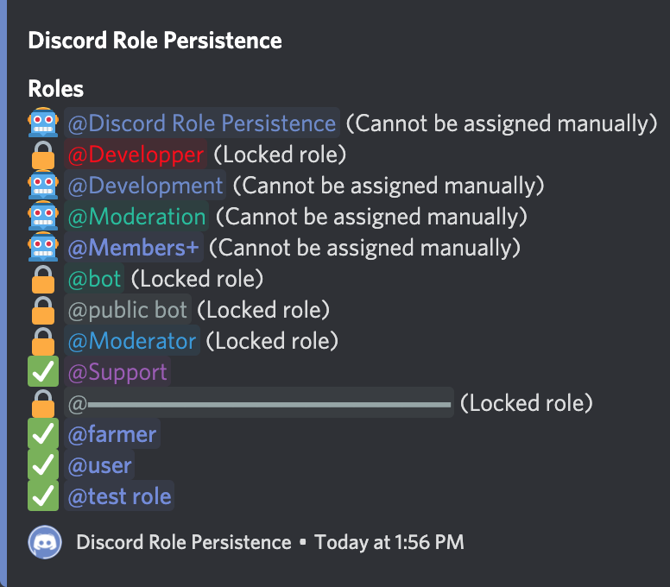Click the robot icon beside Members+
Image resolution: width=670 pixels, height=587 pixels.
pos(43,248)
